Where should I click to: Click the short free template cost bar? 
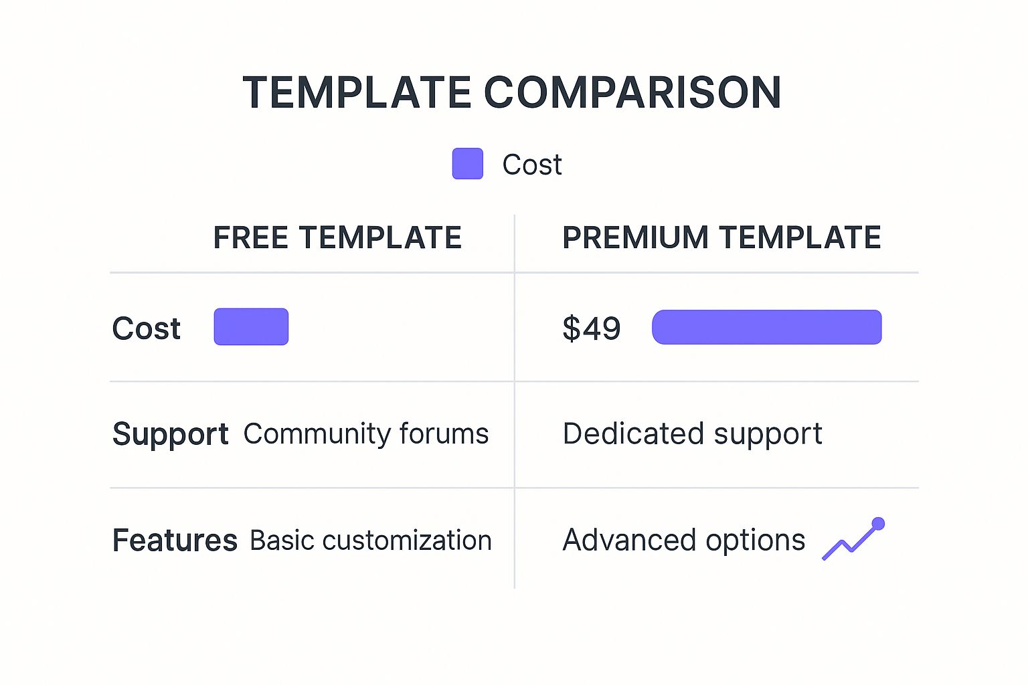(251, 327)
